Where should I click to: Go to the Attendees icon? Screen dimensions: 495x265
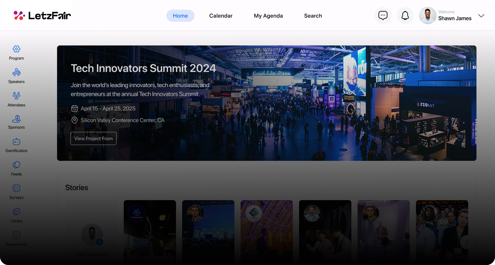[16, 96]
